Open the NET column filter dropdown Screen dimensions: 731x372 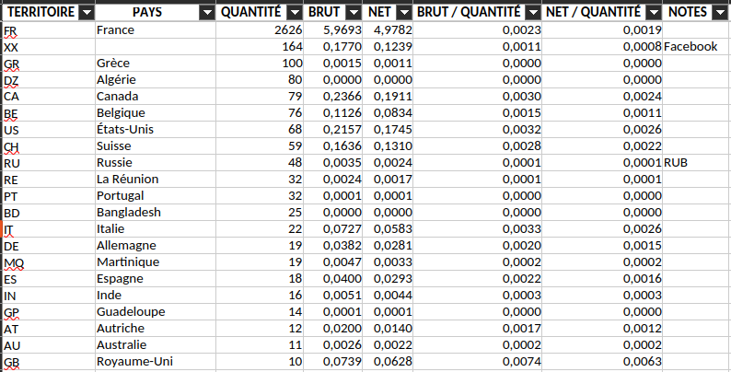click(x=406, y=13)
